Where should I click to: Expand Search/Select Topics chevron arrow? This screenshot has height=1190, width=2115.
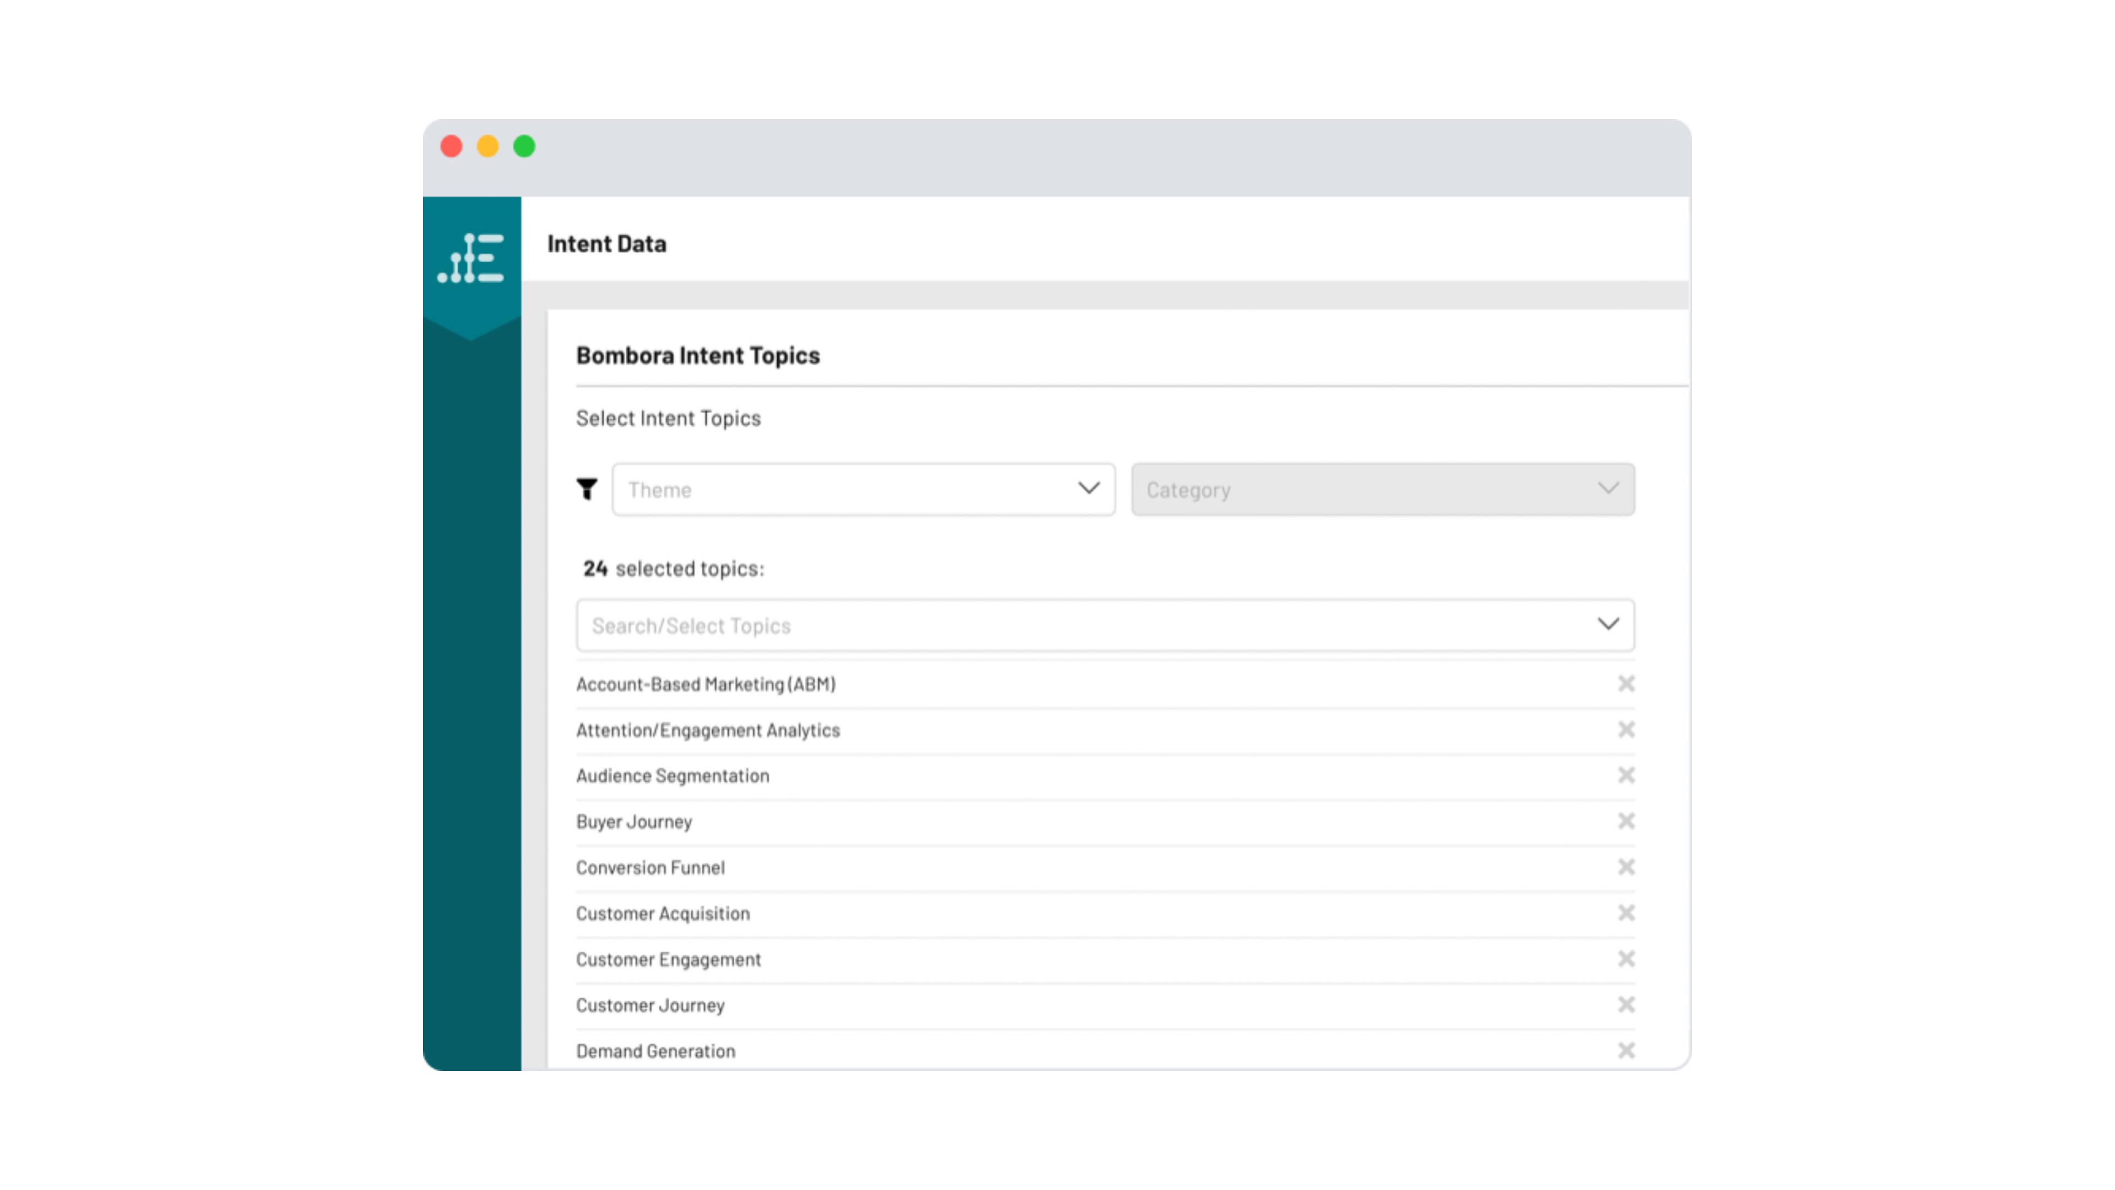(1608, 625)
